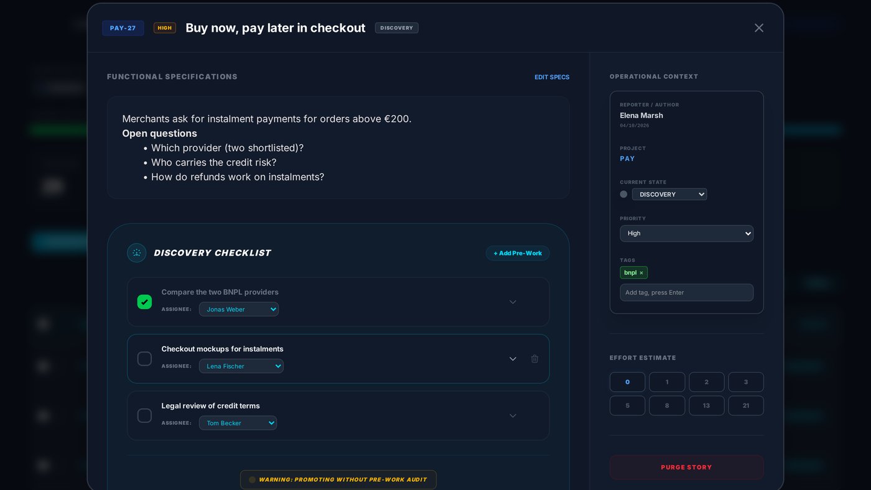Open assignee dropdown showing Jonas Weber
The width and height of the screenshot is (871, 490).
pyautogui.click(x=239, y=310)
